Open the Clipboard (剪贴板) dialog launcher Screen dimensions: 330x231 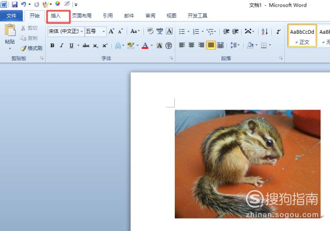(x=42, y=59)
